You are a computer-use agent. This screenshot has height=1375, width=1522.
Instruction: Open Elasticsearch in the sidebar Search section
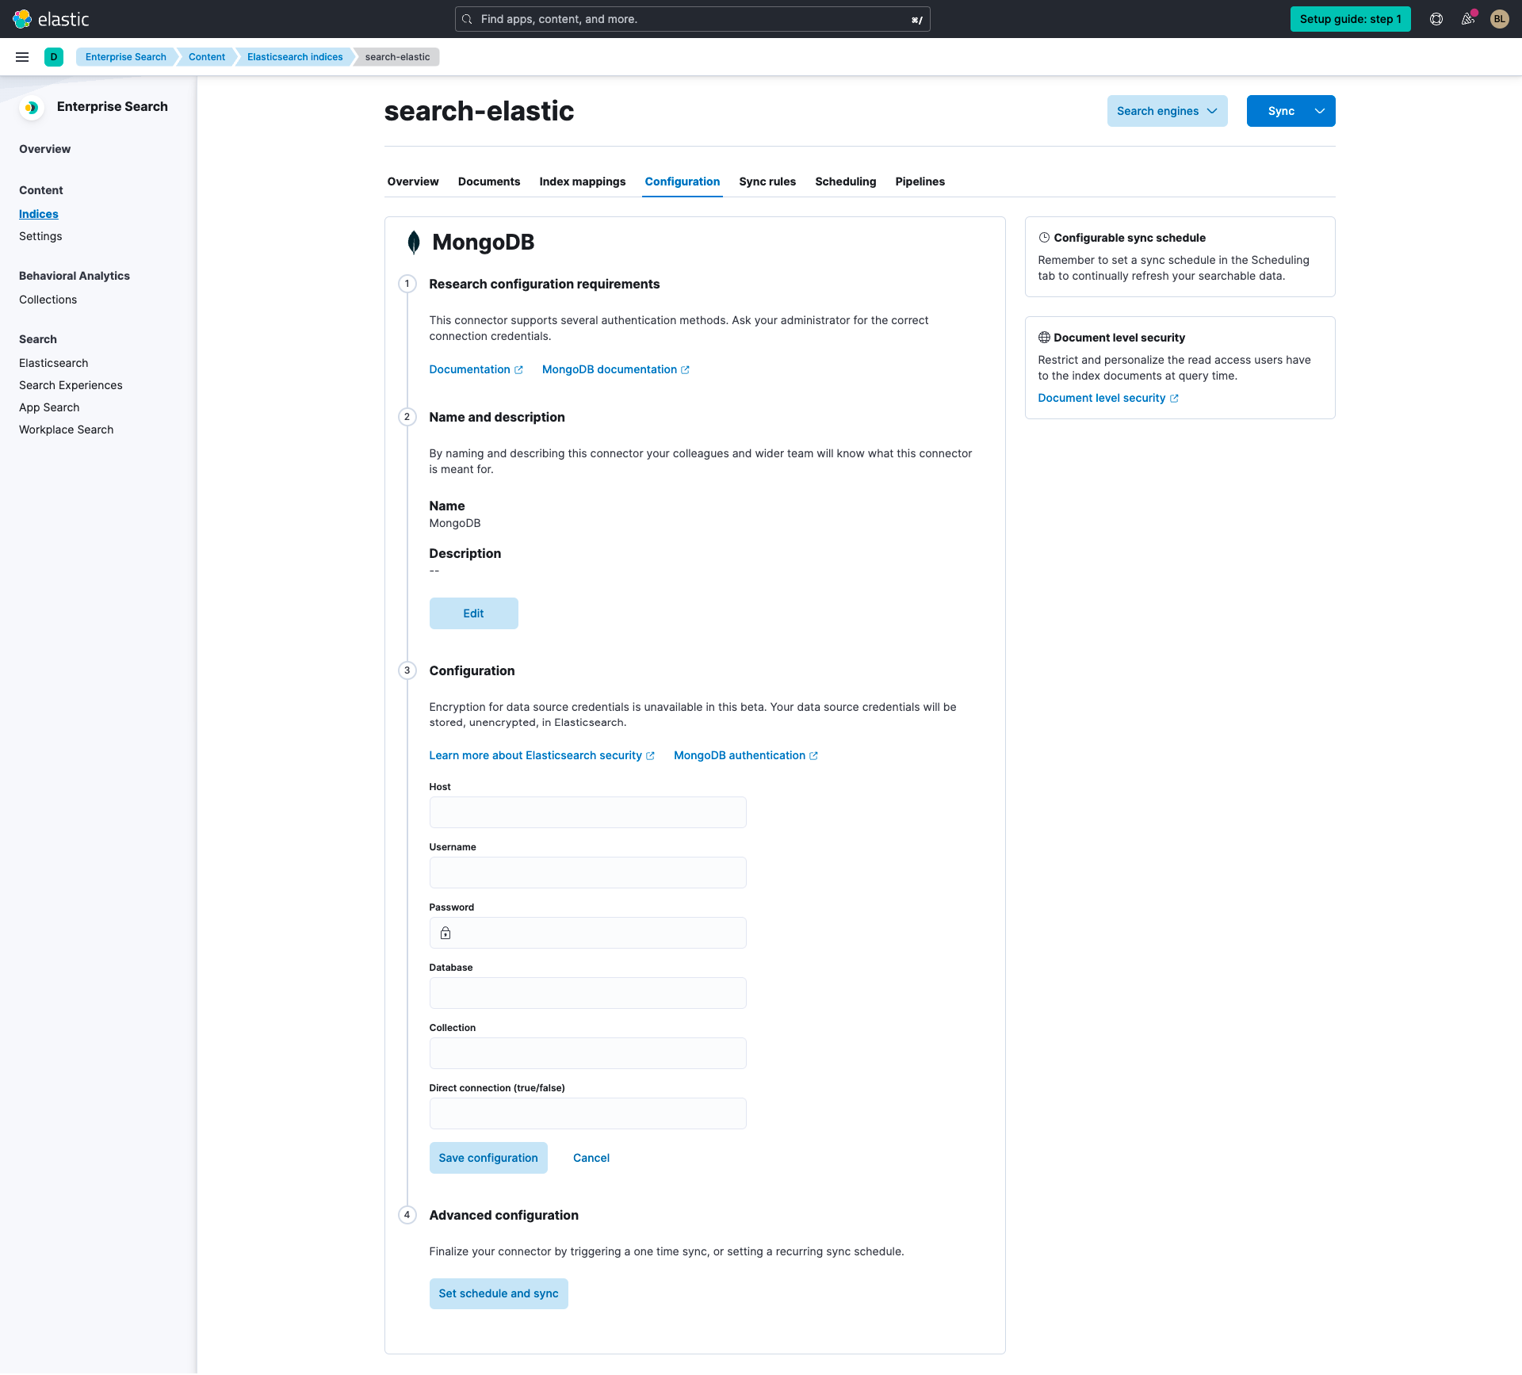[54, 363]
